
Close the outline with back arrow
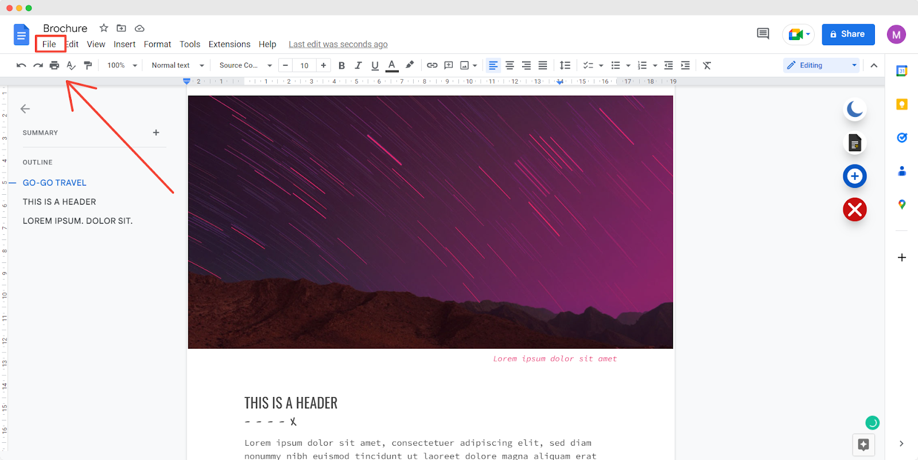click(25, 109)
